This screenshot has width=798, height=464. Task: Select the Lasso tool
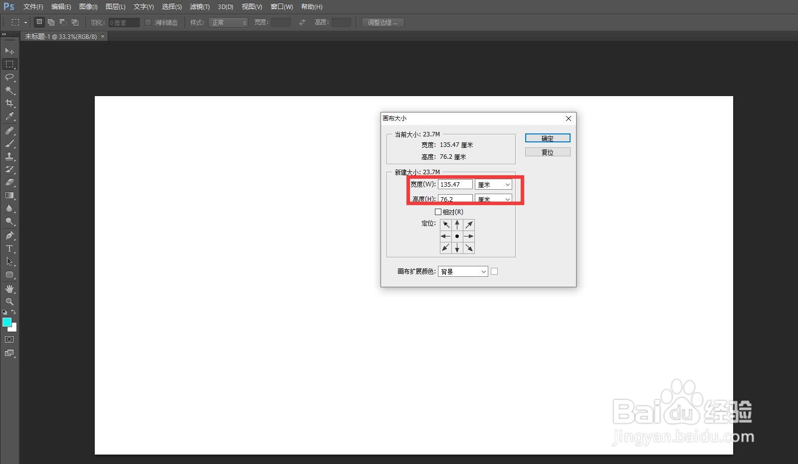[9, 77]
